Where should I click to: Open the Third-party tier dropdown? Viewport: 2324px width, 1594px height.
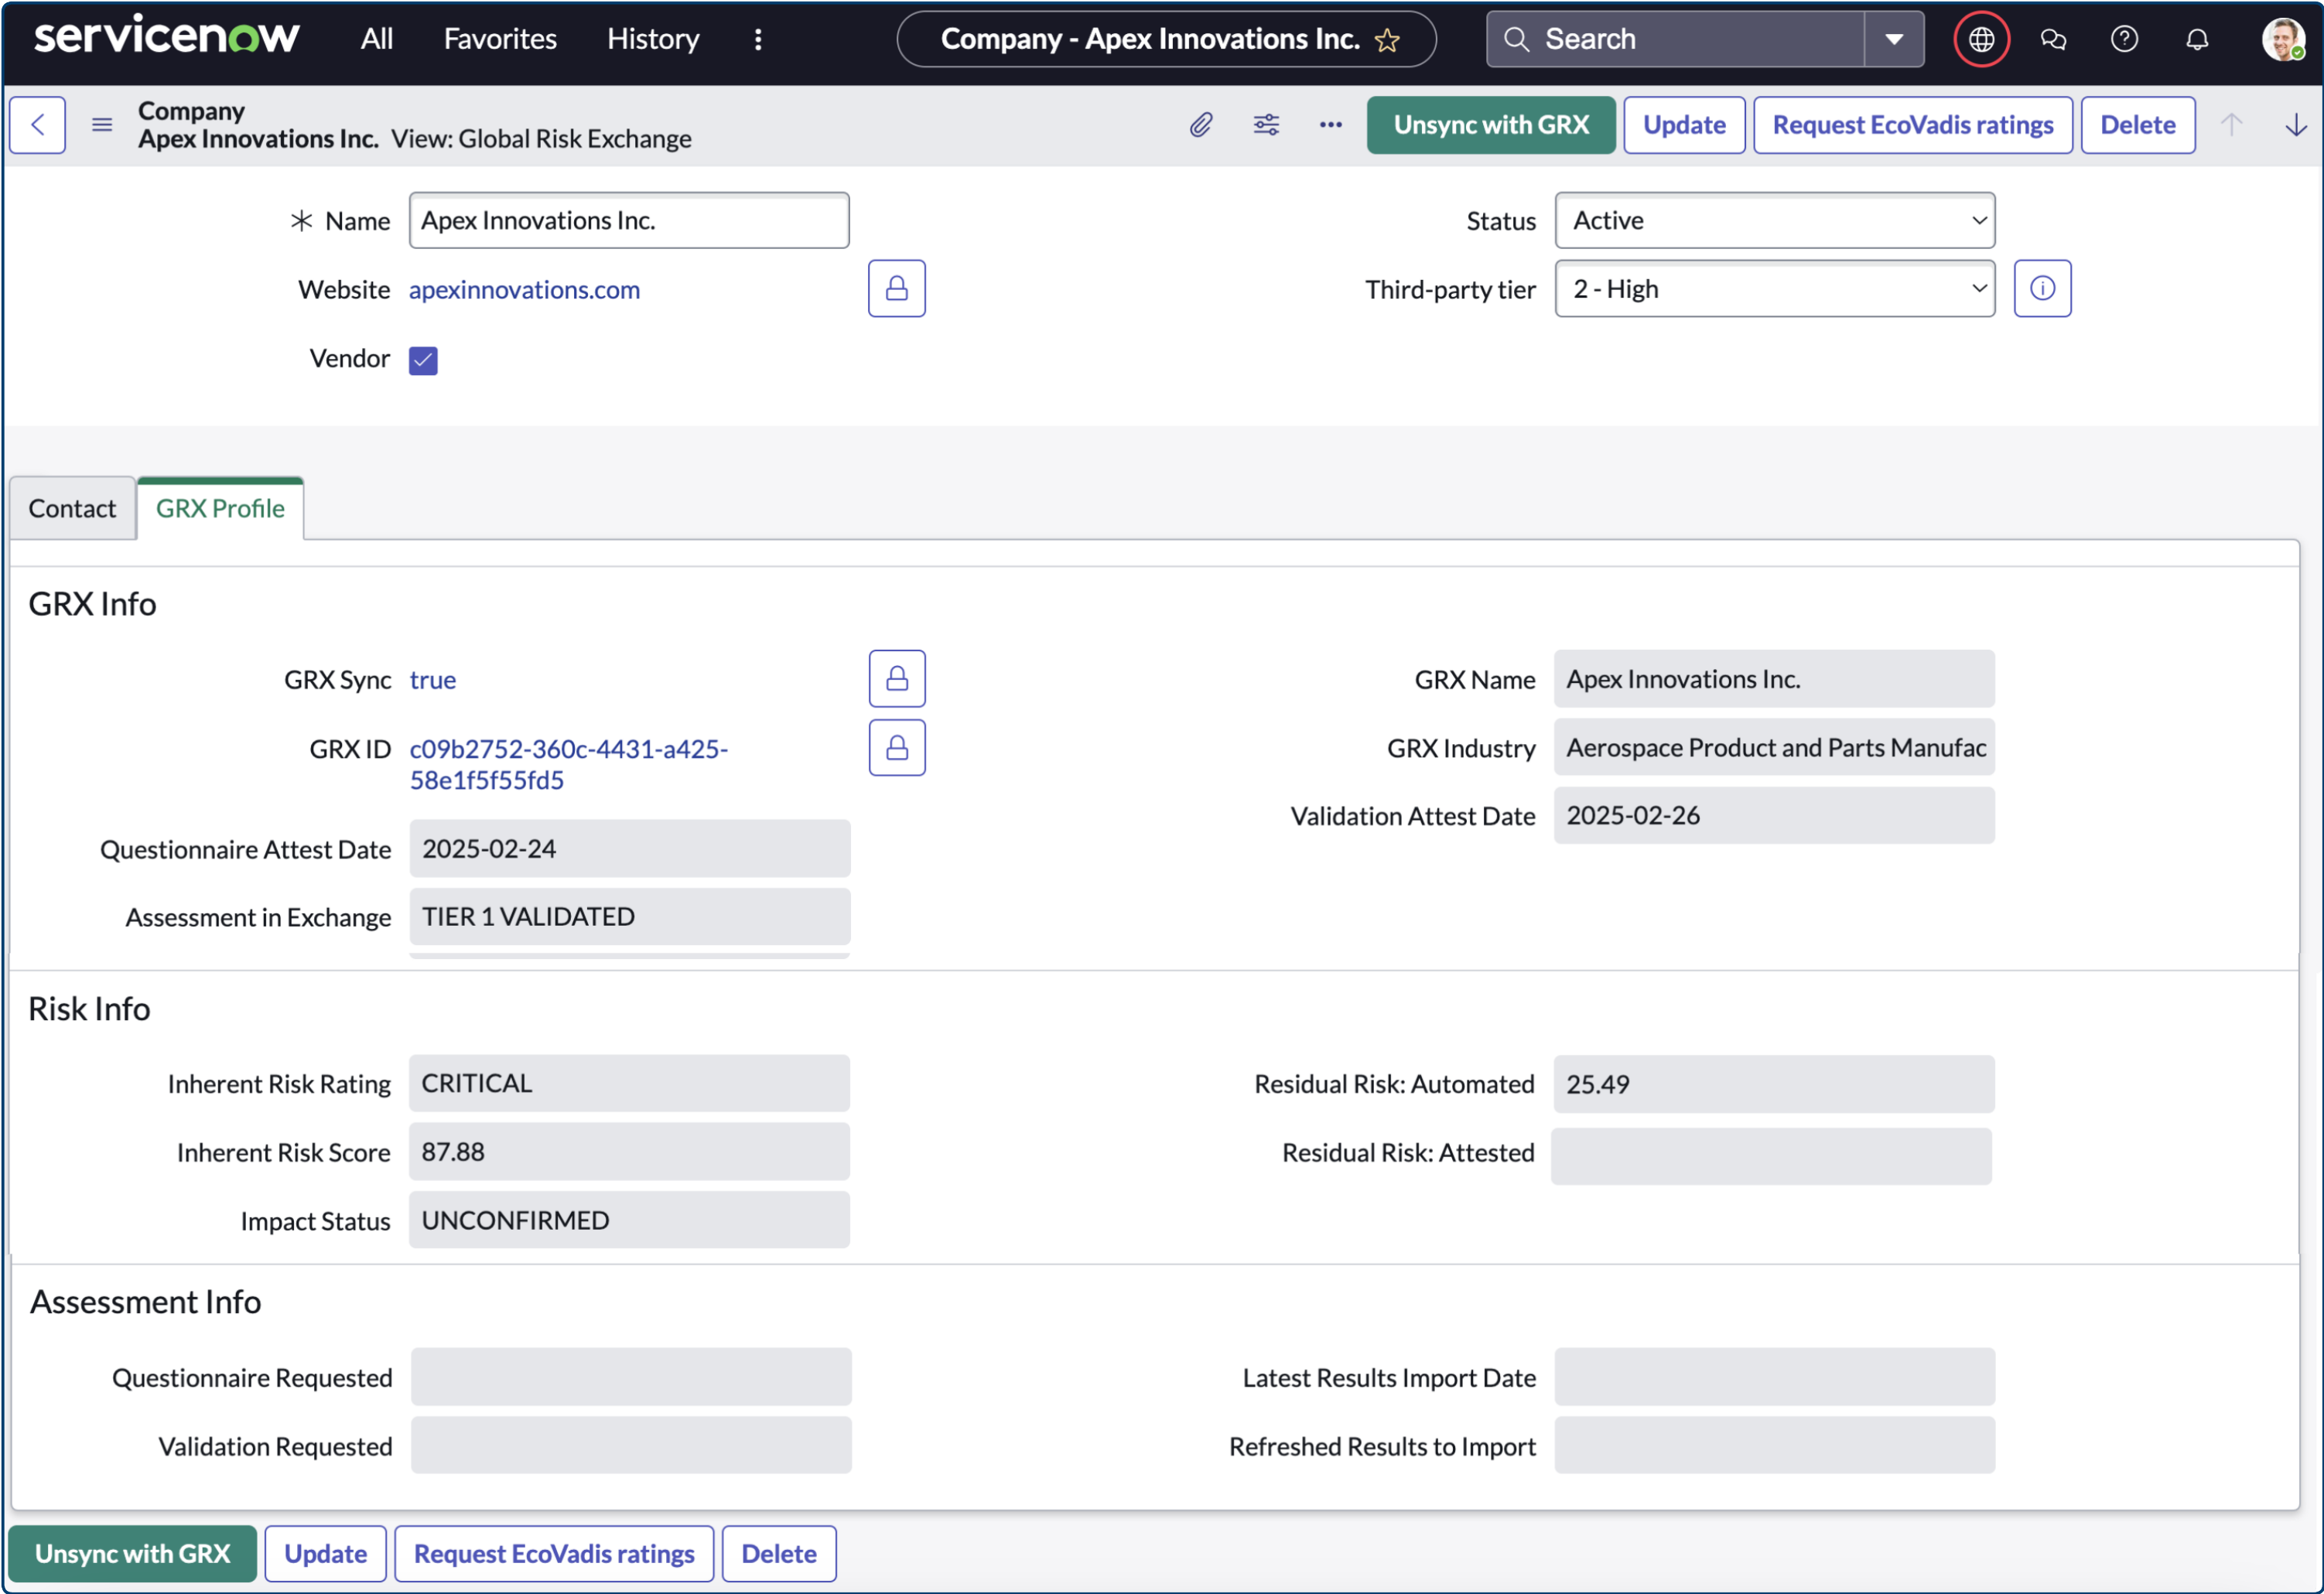(1775, 289)
